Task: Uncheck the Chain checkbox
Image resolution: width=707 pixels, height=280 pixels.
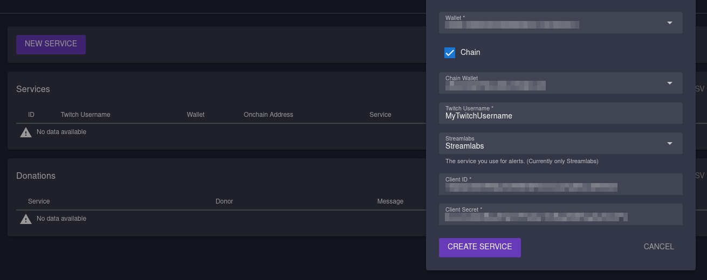Action: [450, 53]
